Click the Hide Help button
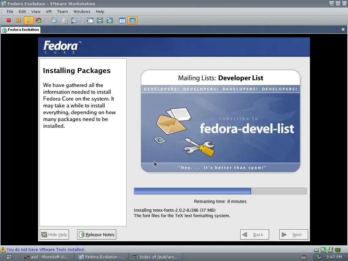The width and height of the screenshot is (348, 261). [54, 234]
